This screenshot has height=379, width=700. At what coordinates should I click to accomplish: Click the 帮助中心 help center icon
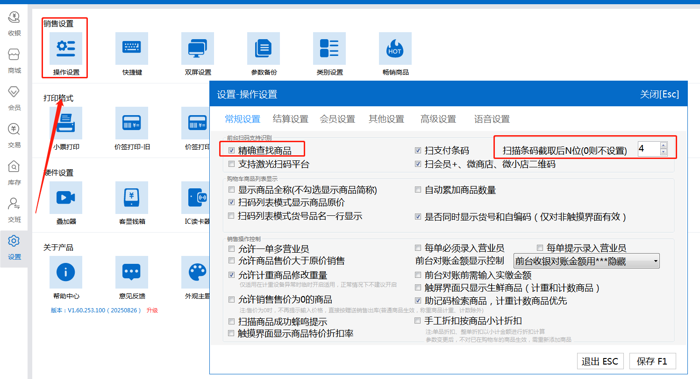[66, 272]
